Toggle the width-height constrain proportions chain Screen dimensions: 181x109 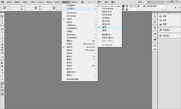click(x=36, y=8)
